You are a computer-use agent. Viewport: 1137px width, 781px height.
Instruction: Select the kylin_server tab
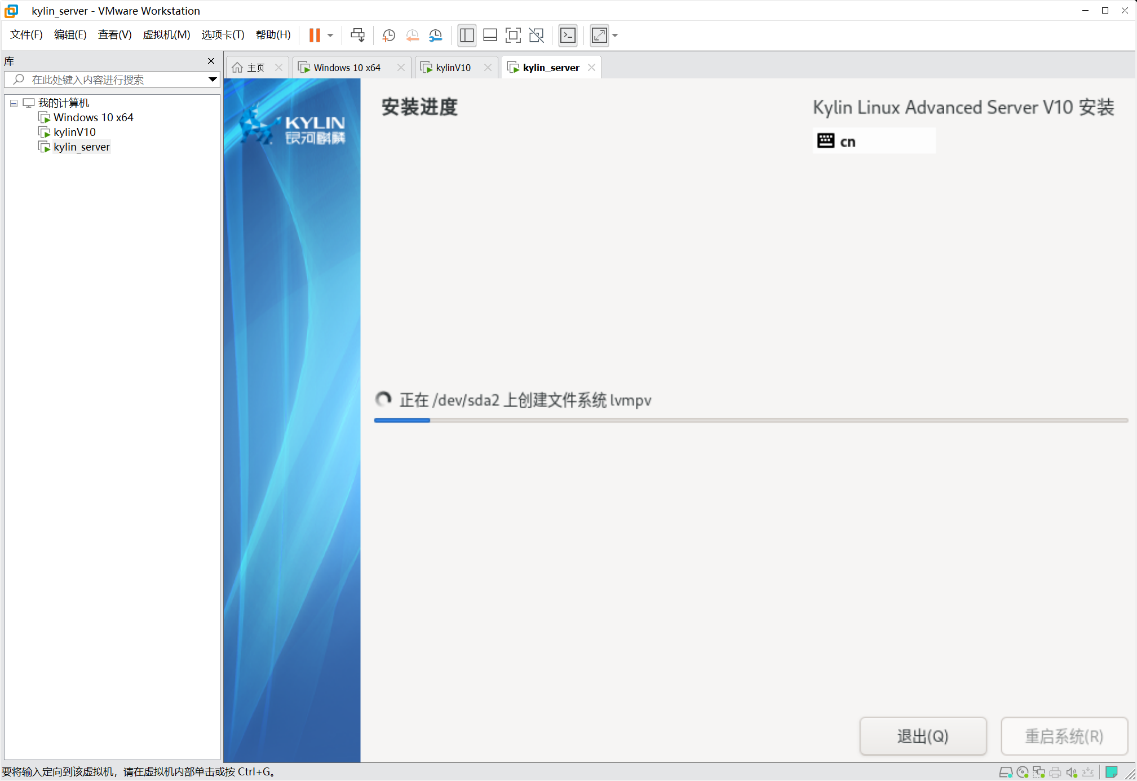(x=550, y=68)
